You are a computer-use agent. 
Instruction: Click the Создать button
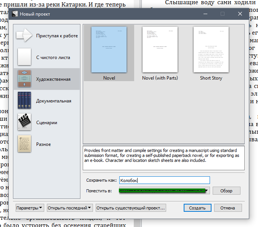coord(197,208)
